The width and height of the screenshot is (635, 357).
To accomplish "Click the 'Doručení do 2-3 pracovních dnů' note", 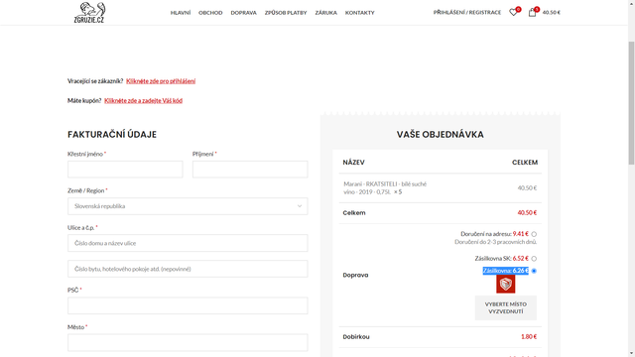I will tap(496, 242).
